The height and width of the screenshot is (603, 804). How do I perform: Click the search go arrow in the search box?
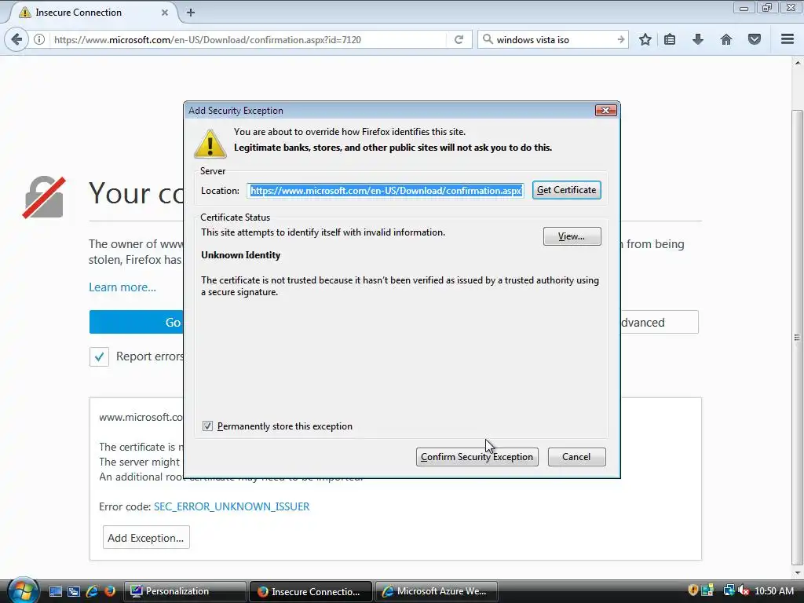(x=620, y=39)
